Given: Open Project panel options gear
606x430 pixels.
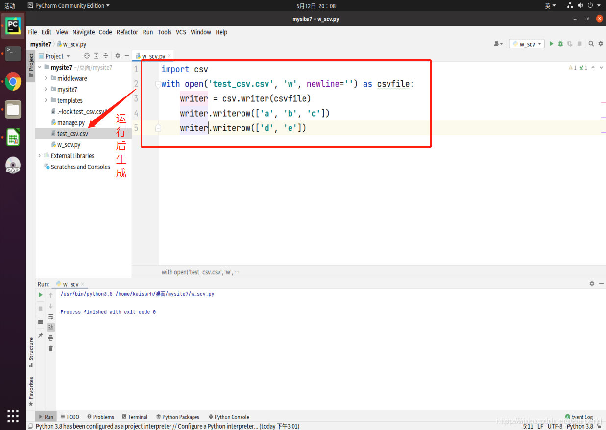Looking at the screenshot, I should pos(118,56).
